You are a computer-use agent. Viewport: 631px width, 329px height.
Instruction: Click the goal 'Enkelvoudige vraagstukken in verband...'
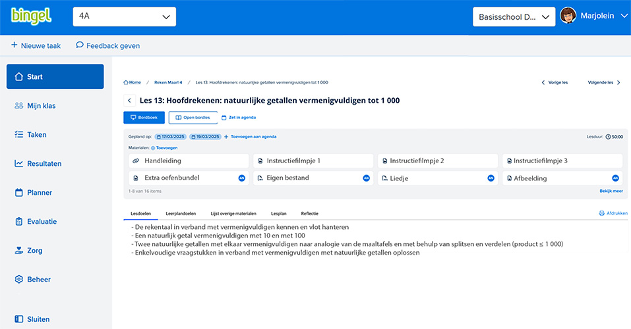coord(275,253)
